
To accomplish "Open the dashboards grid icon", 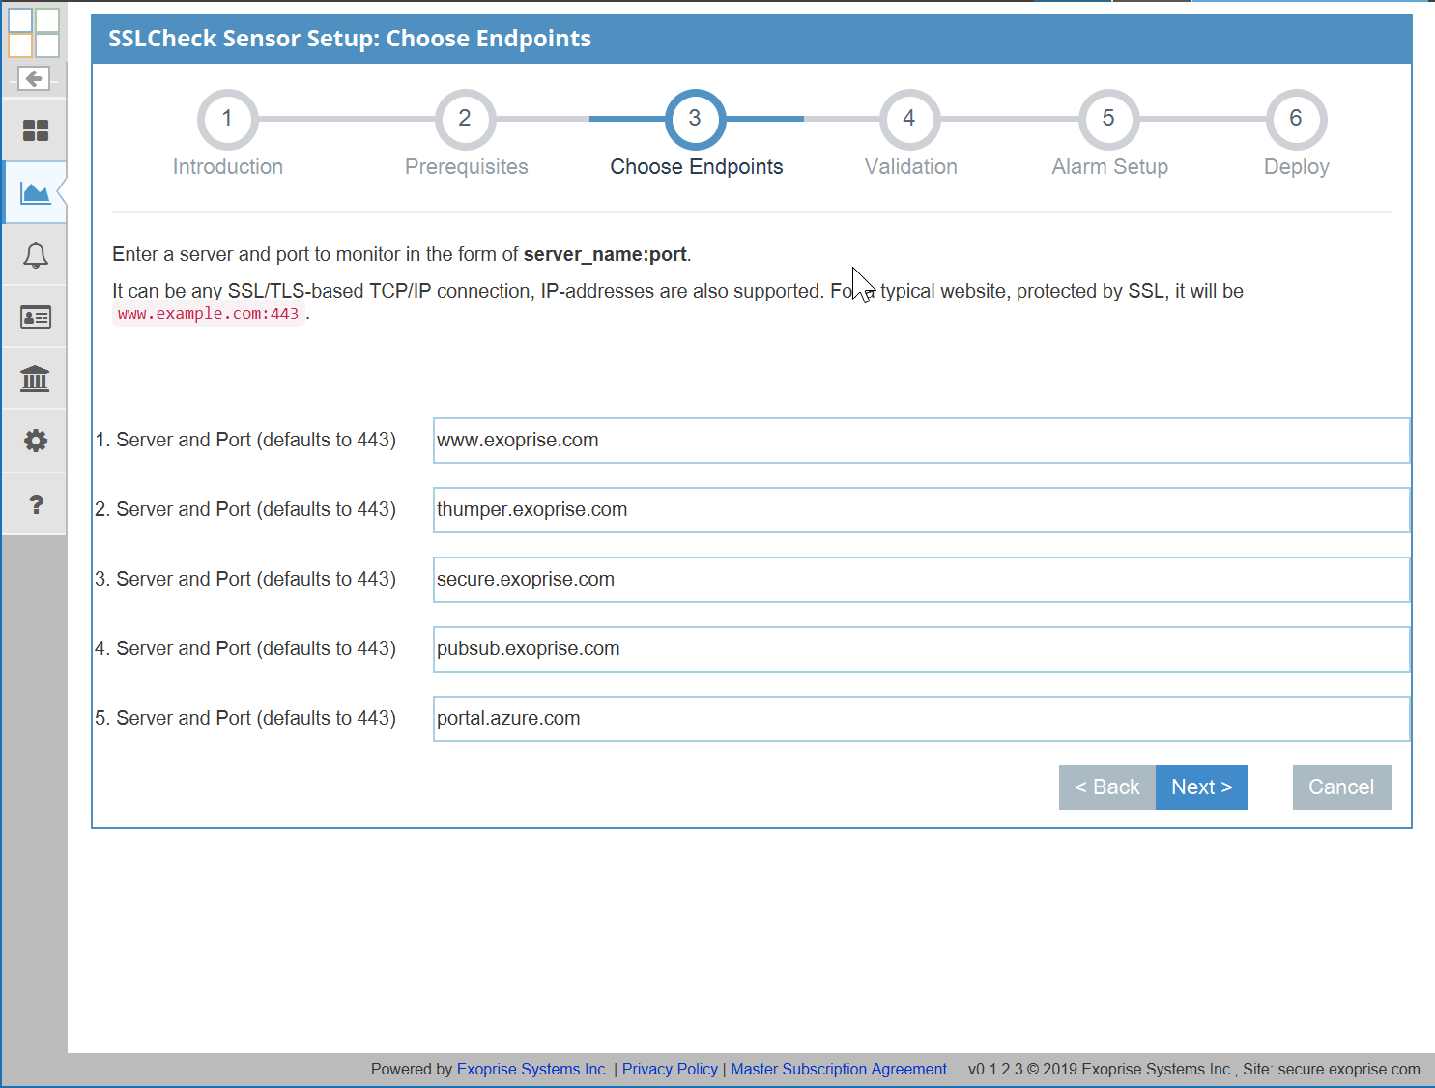I will (35, 130).
